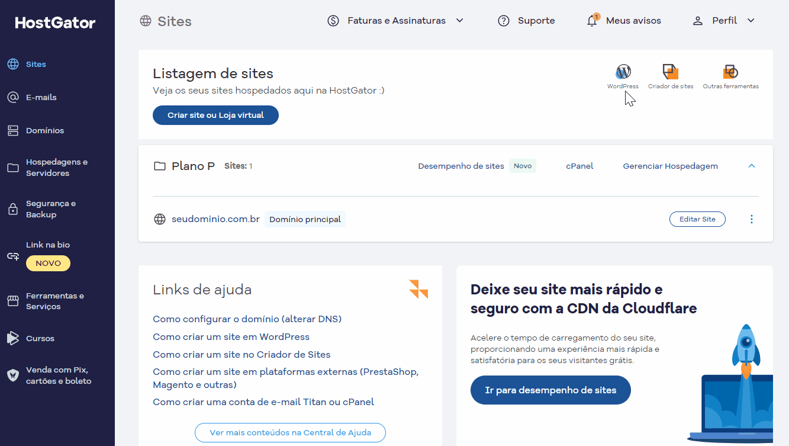
Task: Click the Domínios server icon
Action: click(x=13, y=130)
